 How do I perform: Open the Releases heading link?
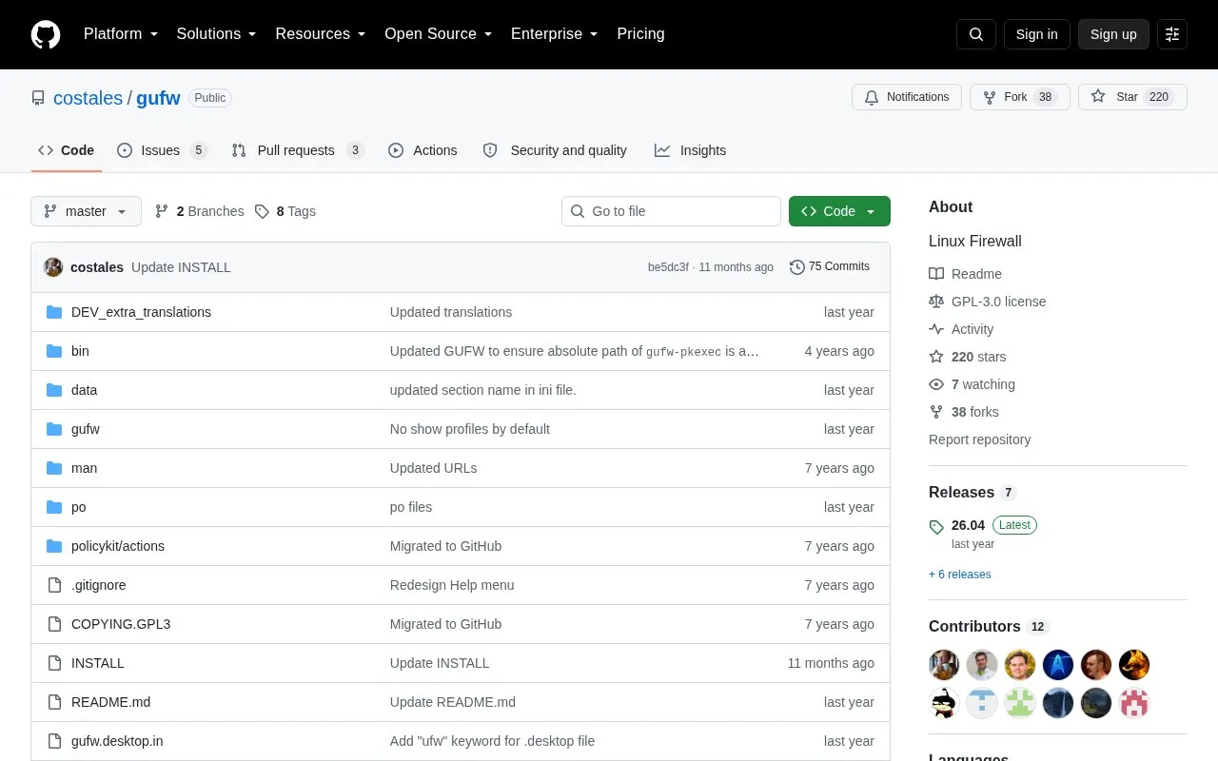point(972,492)
